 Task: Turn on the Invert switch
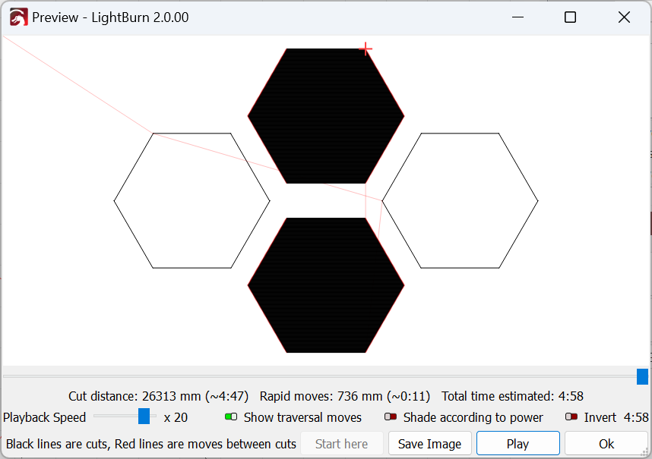571,417
